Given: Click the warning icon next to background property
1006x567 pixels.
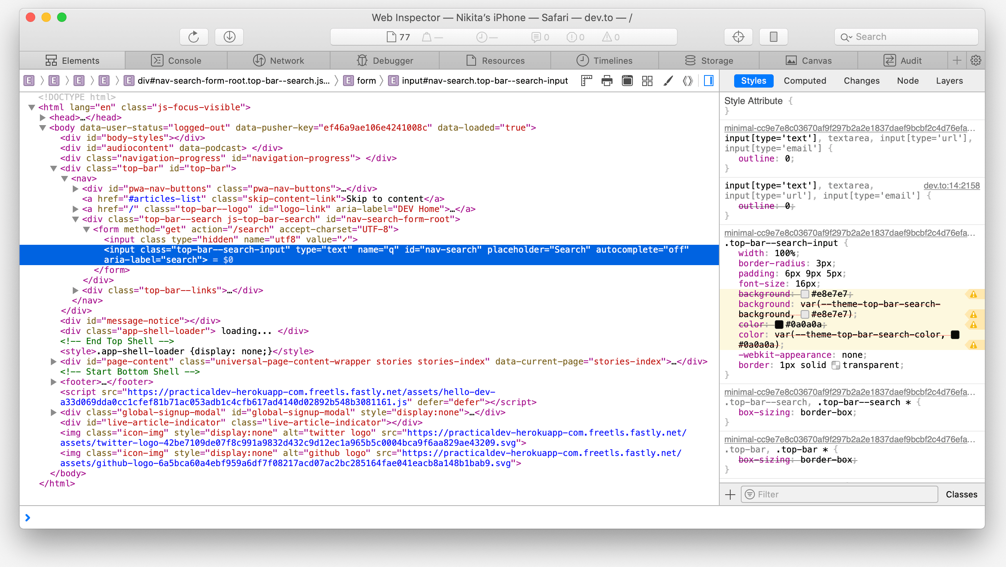Looking at the screenshot, I should coord(974,294).
